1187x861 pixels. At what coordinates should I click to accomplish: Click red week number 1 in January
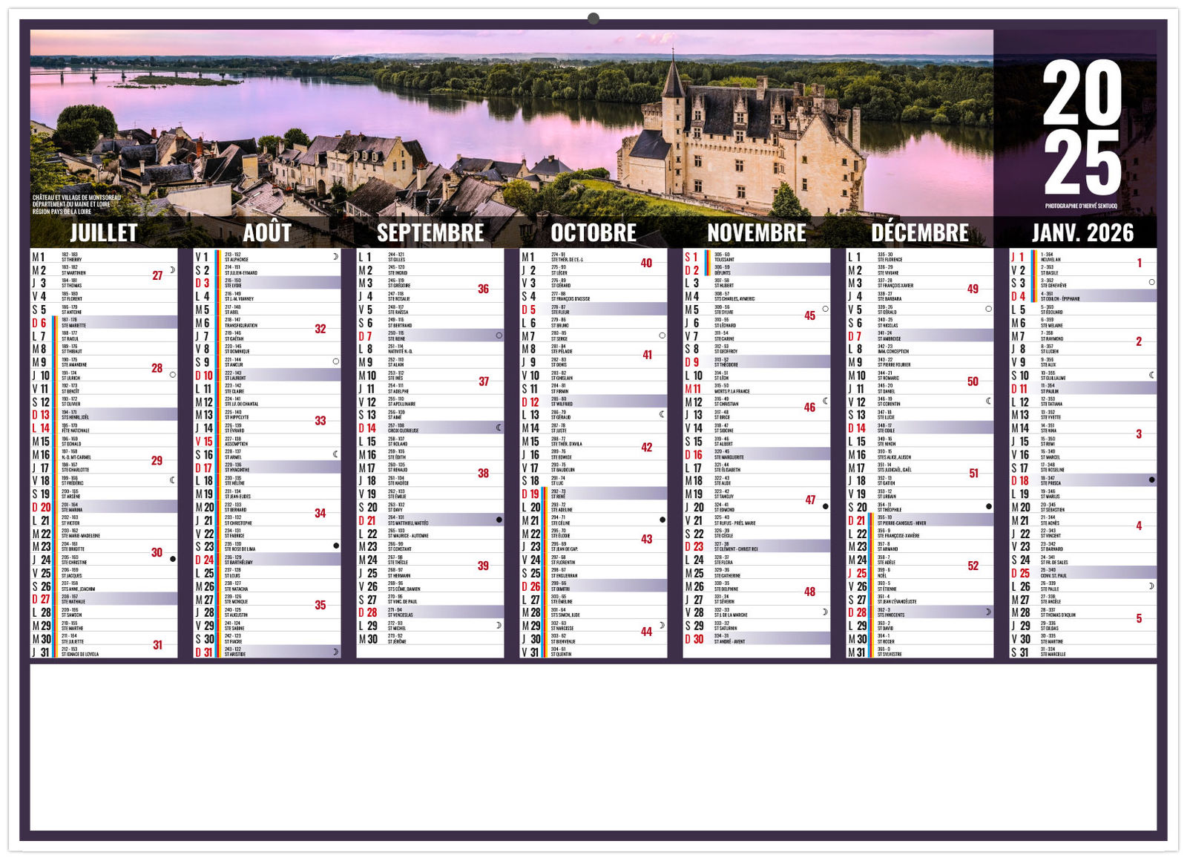coord(1140,263)
